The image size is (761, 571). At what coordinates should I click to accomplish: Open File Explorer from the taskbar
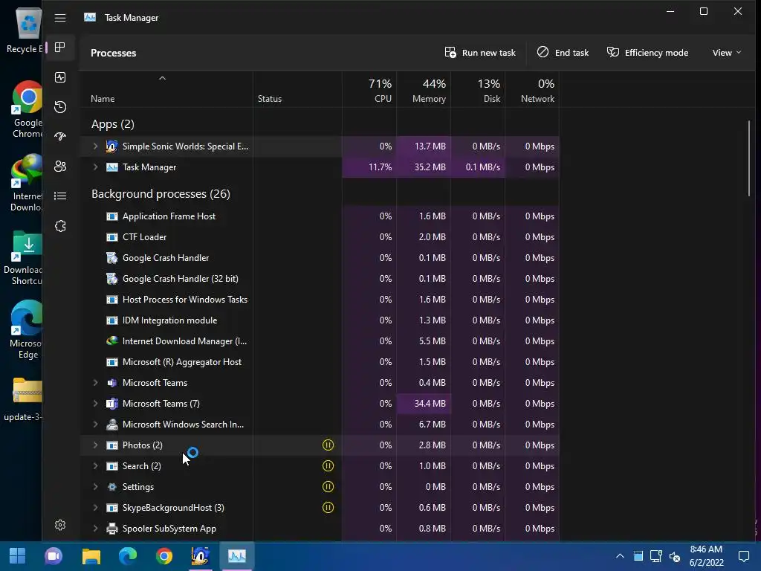[x=91, y=556]
